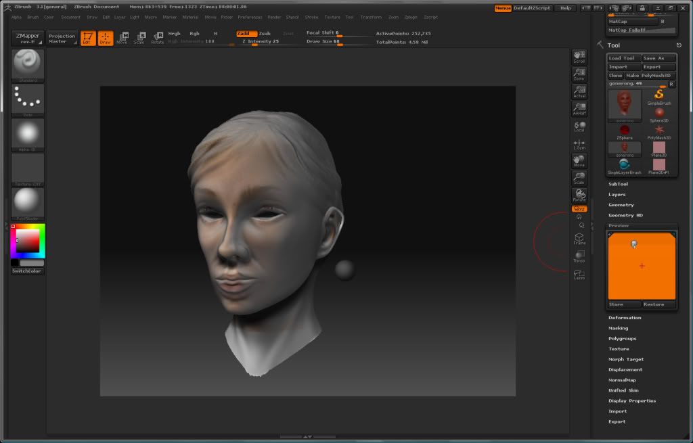
Task: Toggle Edit mode in the top shelf
Action: point(87,39)
